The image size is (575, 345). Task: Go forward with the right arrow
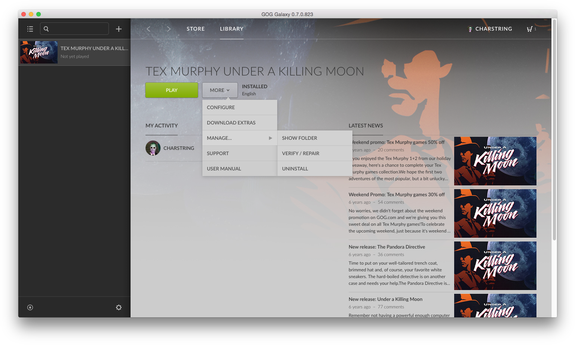(x=169, y=29)
